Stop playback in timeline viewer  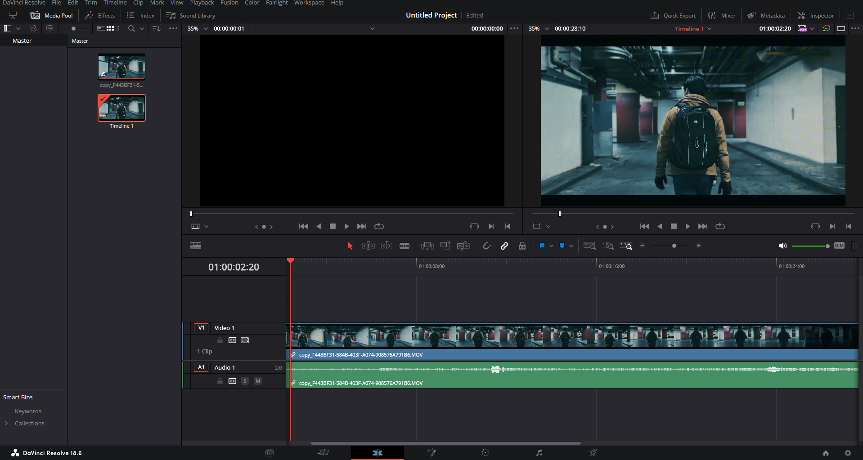pos(674,226)
